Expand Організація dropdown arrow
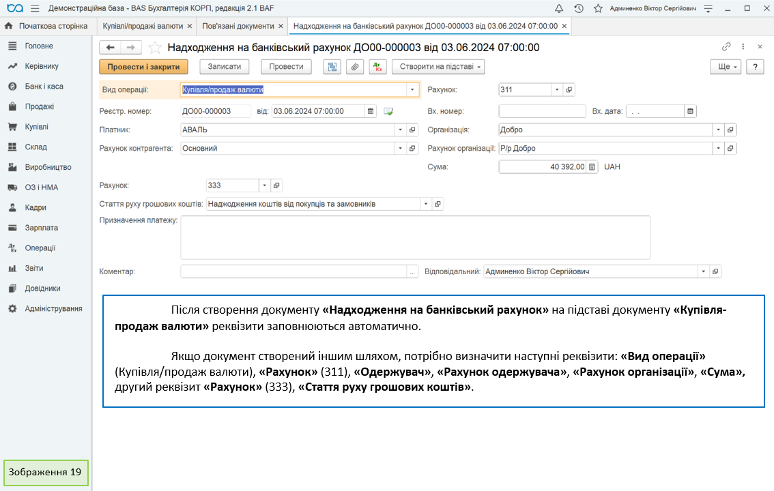 tap(718, 130)
